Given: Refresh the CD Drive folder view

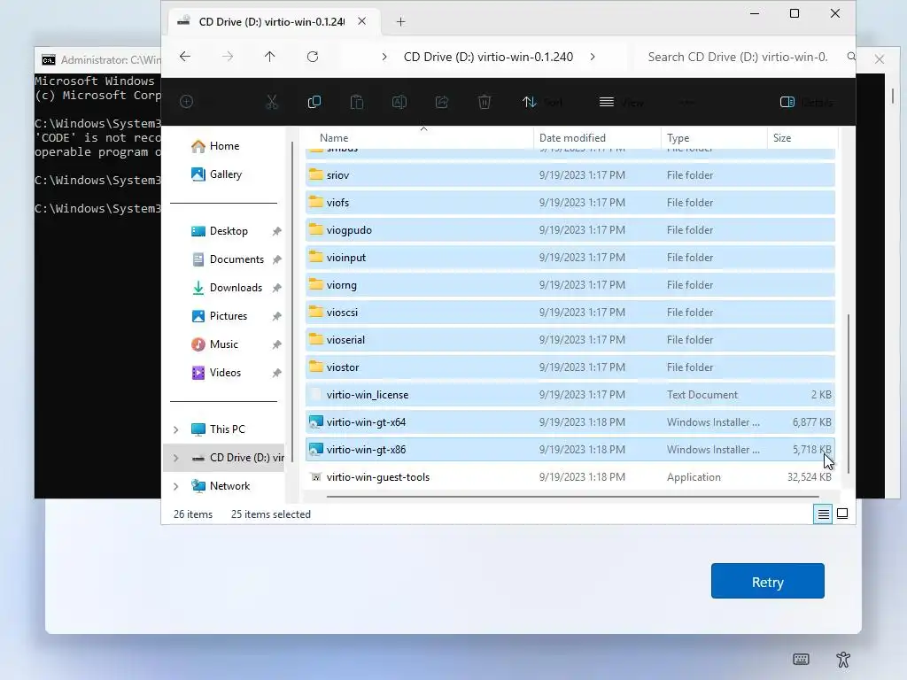Looking at the screenshot, I should coord(313,57).
